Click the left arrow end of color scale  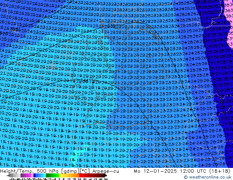point(8,176)
